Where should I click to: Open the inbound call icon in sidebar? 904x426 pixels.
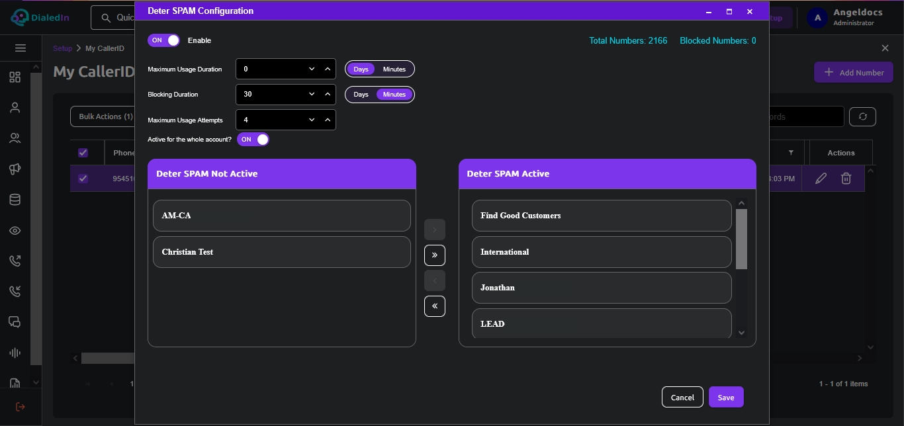pyautogui.click(x=15, y=291)
